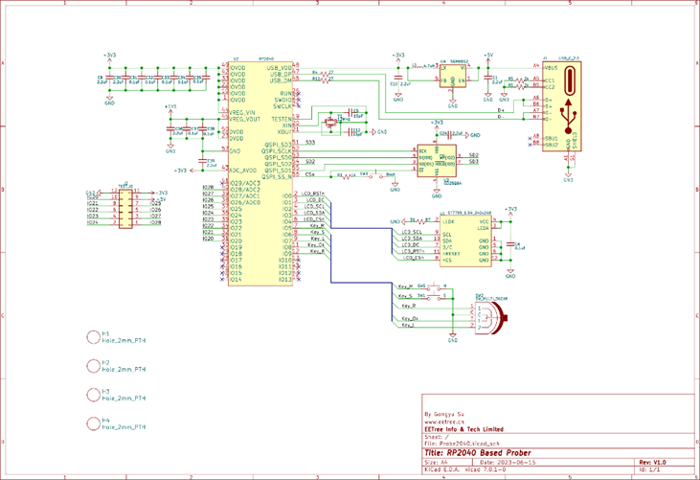Click the crystal oscillator symbol Y1

pos(330,122)
